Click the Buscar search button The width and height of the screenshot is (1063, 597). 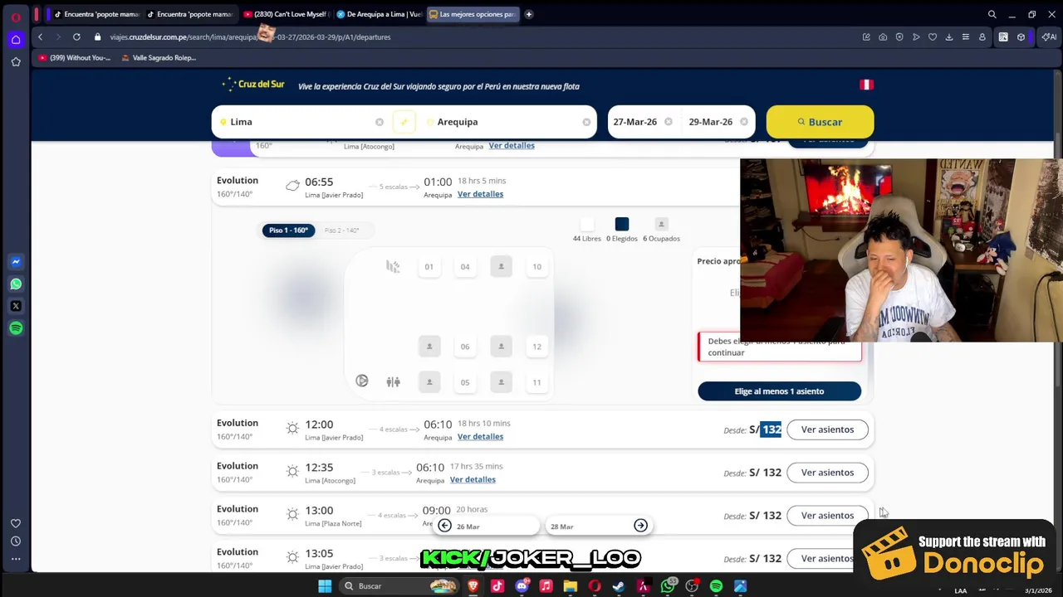click(x=820, y=122)
